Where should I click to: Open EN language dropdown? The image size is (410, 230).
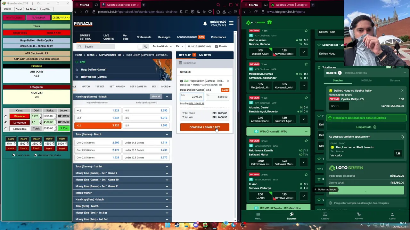pos(180,46)
